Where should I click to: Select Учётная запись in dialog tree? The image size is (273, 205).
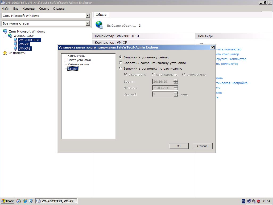[78, 64]
